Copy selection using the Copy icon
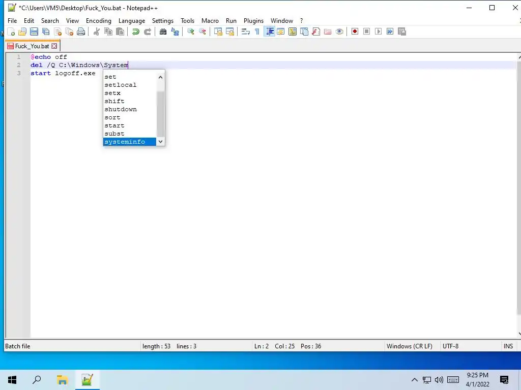Screen dimensions: 521x390 108,31
